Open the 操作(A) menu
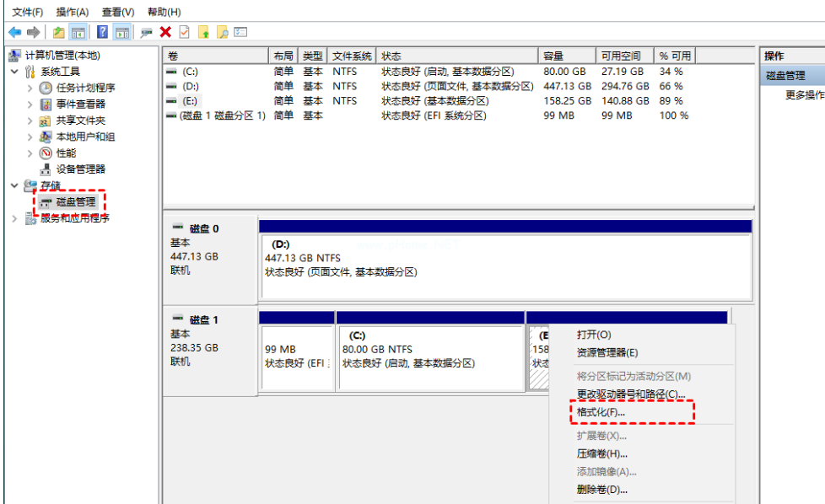 73,12
